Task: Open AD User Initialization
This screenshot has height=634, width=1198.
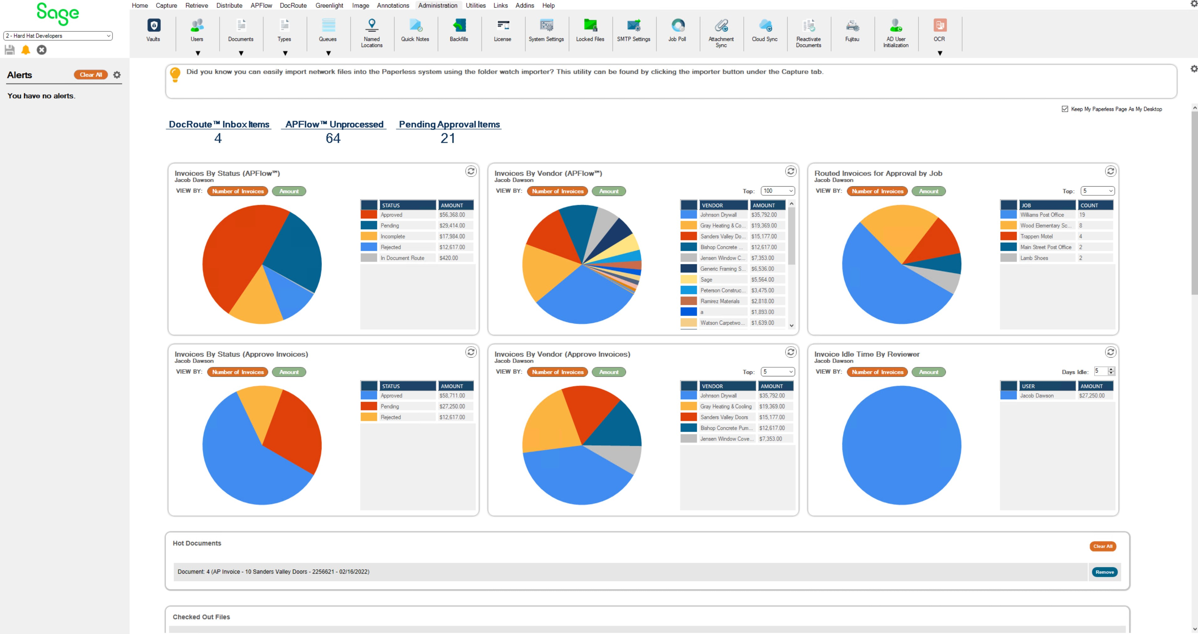Action: click(x=896, y=33)
